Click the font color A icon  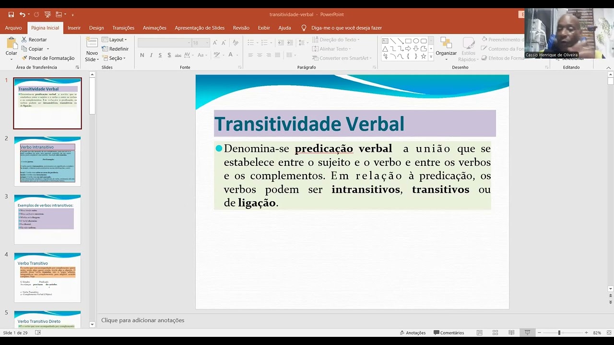point(231,55)
